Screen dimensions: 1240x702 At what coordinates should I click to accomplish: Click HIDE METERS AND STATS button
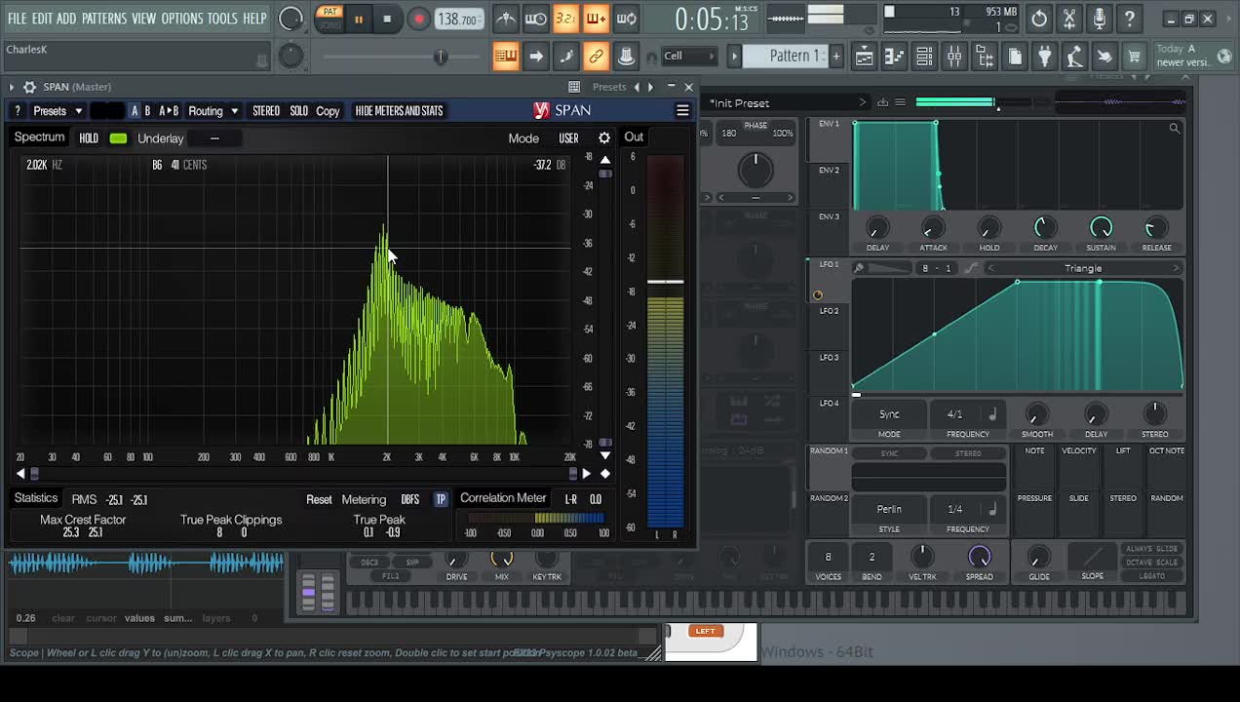pos(399,111)
